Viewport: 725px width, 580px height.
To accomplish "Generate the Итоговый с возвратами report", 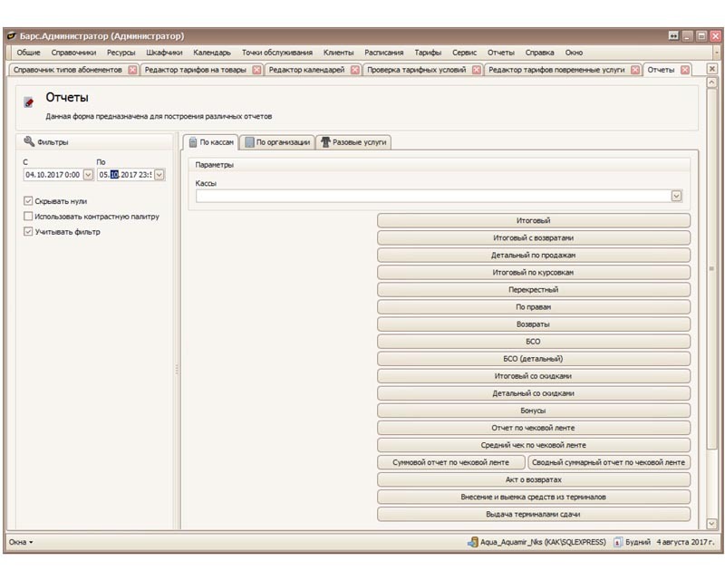I will [533, 237].
